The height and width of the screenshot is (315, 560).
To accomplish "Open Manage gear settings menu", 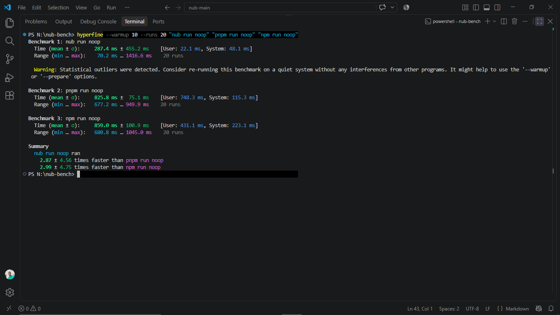I will (10, 292).
